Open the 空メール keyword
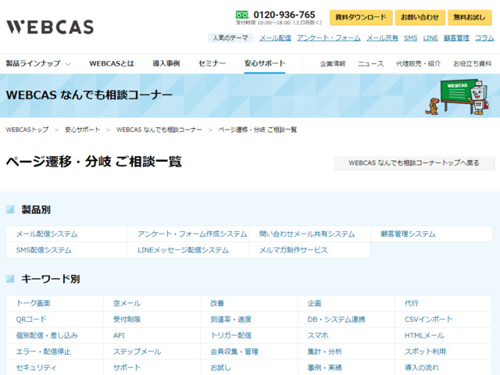 coord(127,303)
